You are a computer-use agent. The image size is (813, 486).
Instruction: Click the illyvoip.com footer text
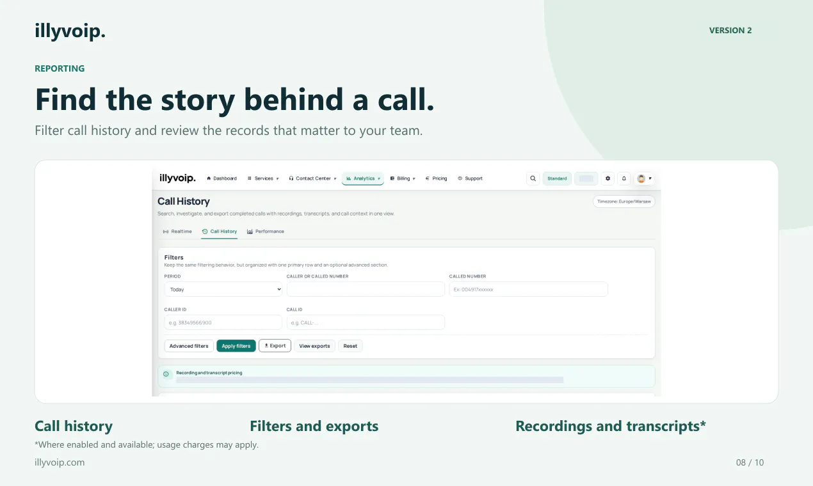[60, 462]
